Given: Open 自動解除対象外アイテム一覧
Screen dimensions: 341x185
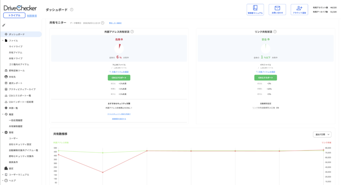Looking at the screenshot, I should [x=24, y=150].
